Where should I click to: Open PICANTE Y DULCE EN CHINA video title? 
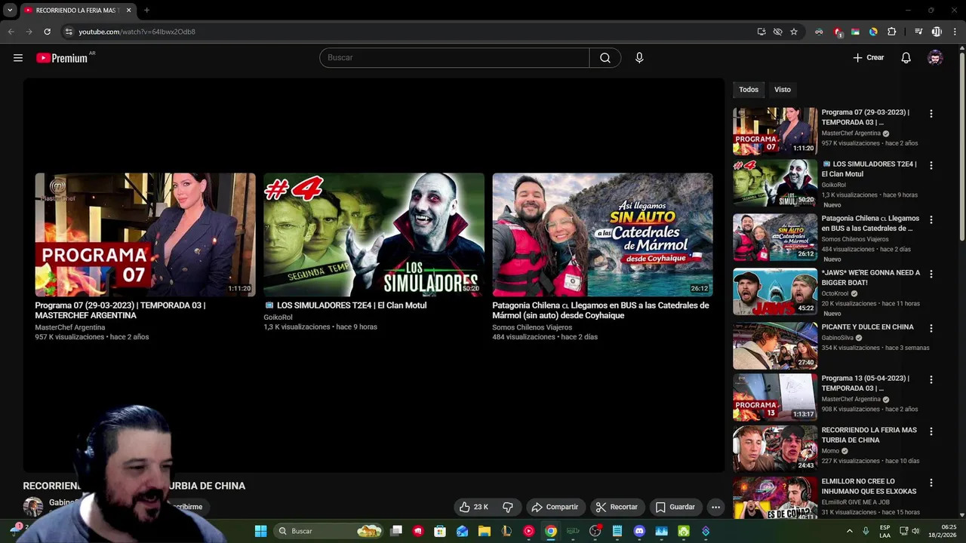point(867,327)
